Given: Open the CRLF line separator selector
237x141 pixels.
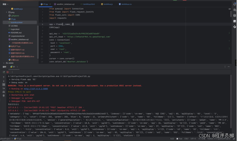Looking at the screenshot, I should pyautogui.click(x=186, y=139).
